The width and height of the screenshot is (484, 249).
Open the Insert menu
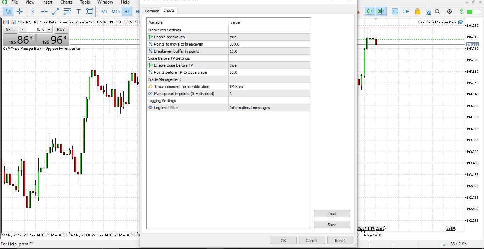[47, 2]
